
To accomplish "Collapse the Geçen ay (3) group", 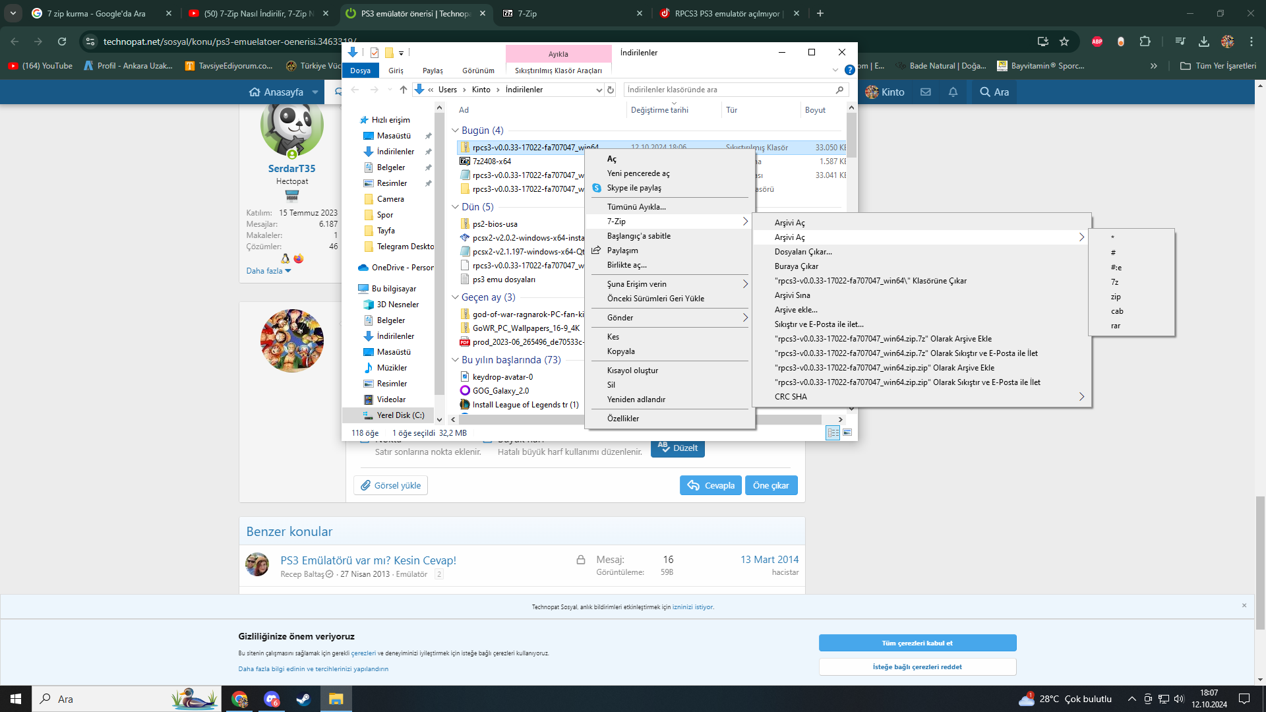I will pos(455,297).
